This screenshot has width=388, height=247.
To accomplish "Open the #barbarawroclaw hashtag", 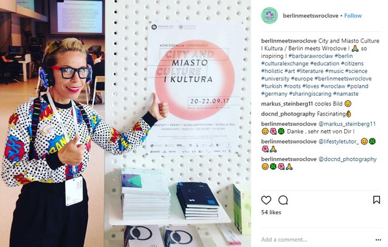I will (x=311, y=56).
